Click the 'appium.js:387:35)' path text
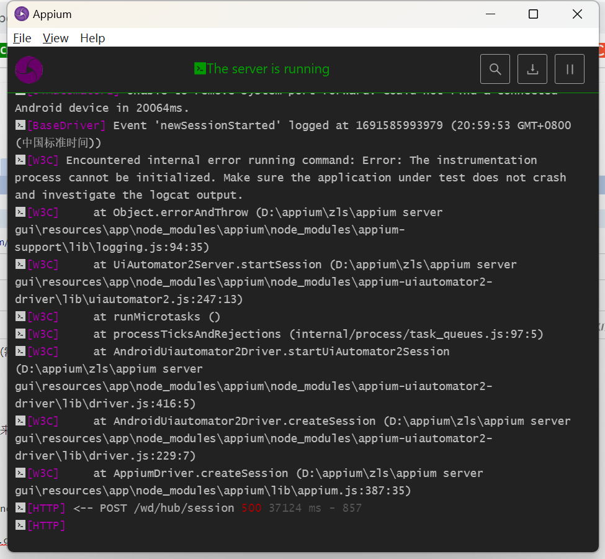The image size is (605, 559). pos(354,491)
